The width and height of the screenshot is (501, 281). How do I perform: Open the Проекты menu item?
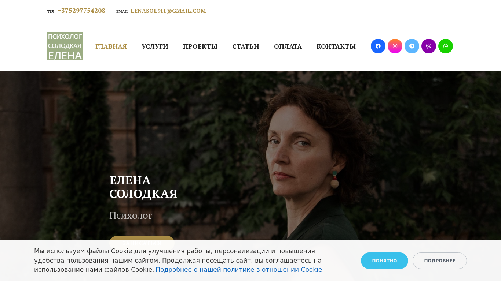(x=200, y=46)
